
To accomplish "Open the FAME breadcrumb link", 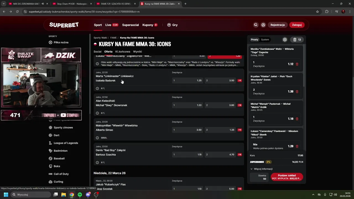I will point(113,38).
